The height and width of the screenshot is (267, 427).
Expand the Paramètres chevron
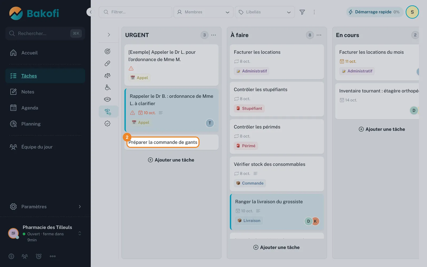pos(80,207)
